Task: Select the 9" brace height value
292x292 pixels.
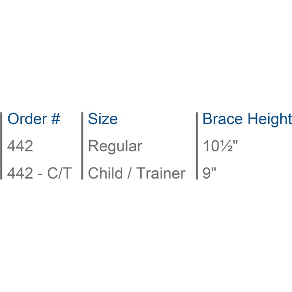Action: [209, 173]
